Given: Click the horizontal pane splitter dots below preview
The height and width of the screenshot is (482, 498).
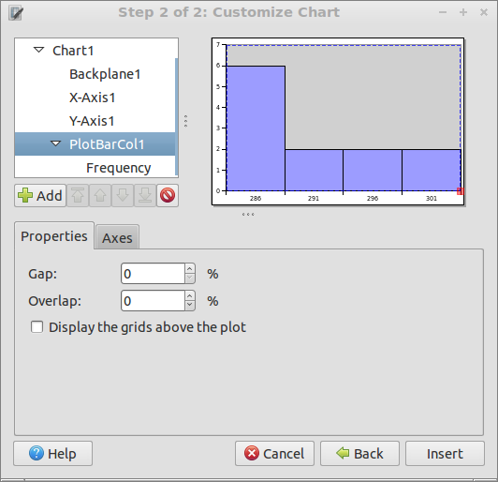Looking at the screenshot, I should tap(248, 215).
